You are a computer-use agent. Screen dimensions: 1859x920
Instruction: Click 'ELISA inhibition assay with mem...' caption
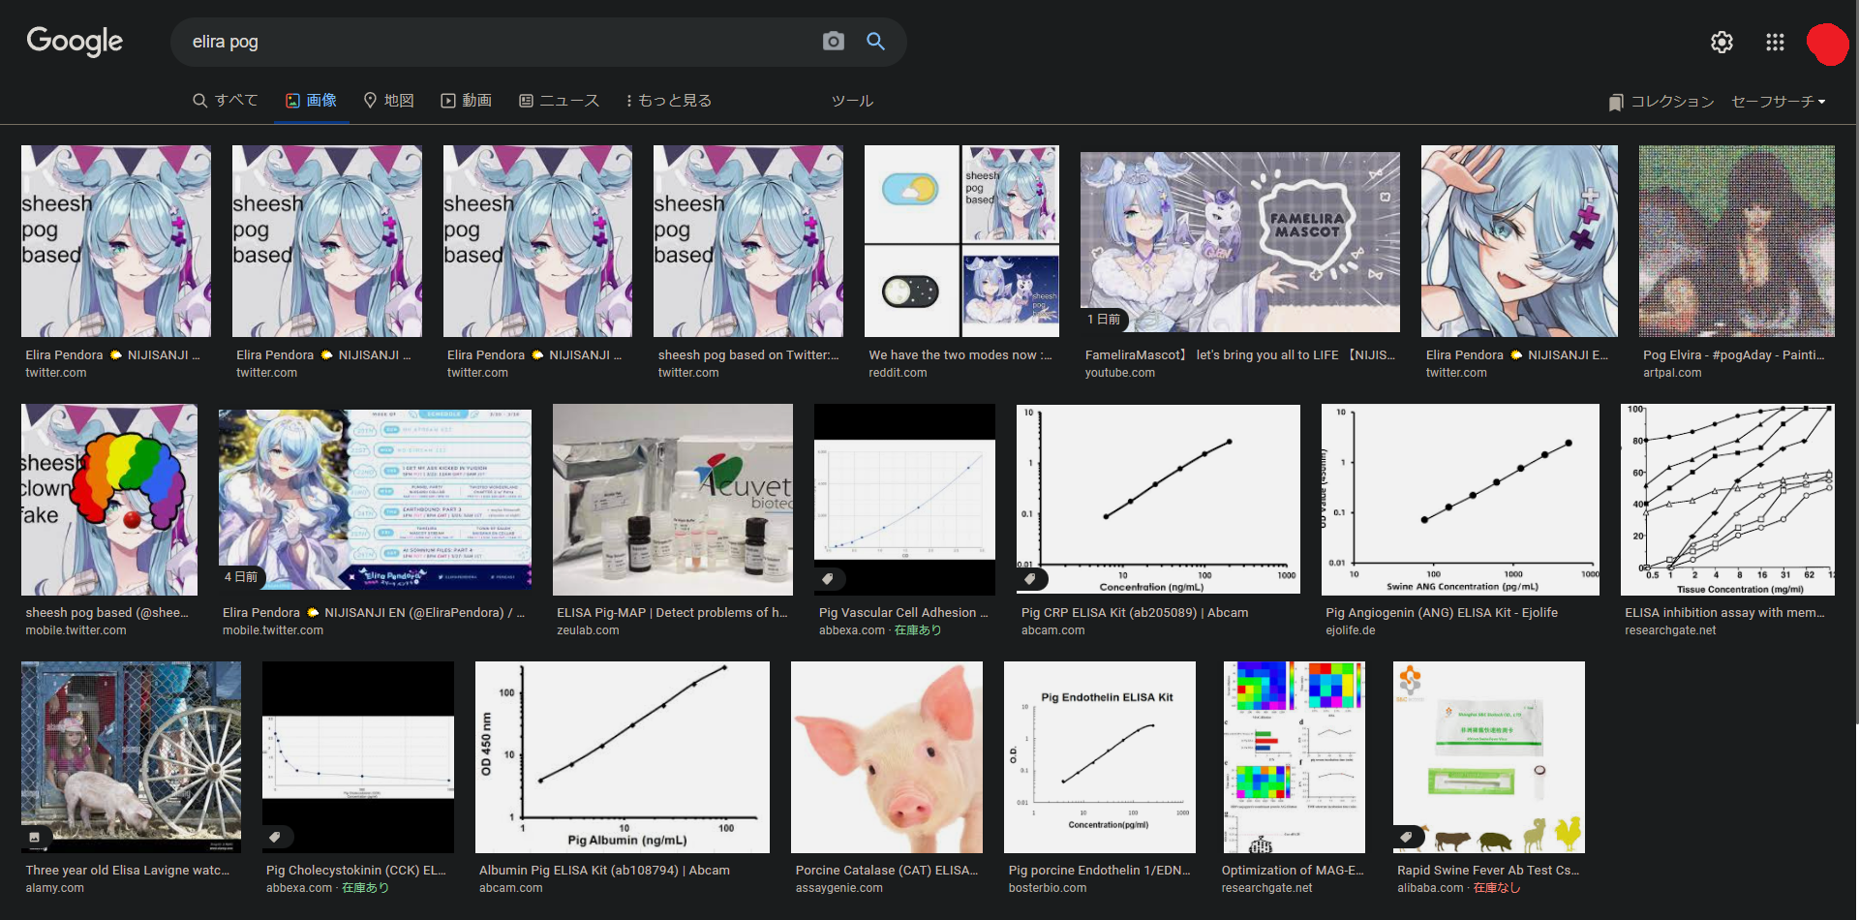[x=1724, y=613]
